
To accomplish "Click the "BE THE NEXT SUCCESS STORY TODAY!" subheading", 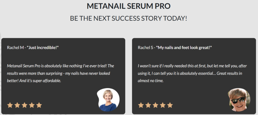I will point(129,19).
